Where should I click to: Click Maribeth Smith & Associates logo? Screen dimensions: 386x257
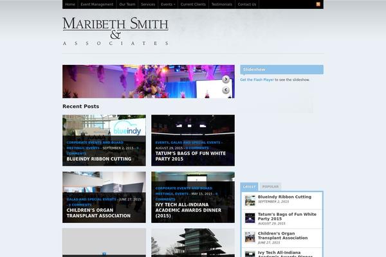[116, 31]
